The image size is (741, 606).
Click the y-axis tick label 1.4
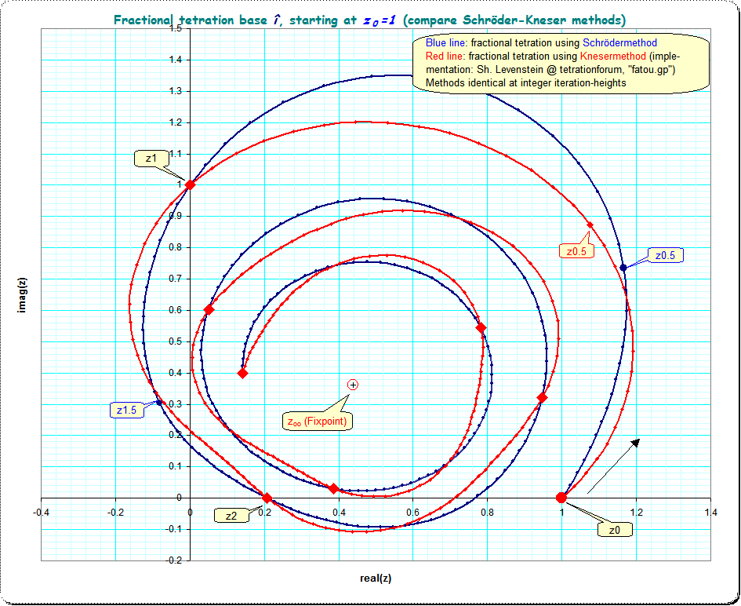[x=176, y=60]
